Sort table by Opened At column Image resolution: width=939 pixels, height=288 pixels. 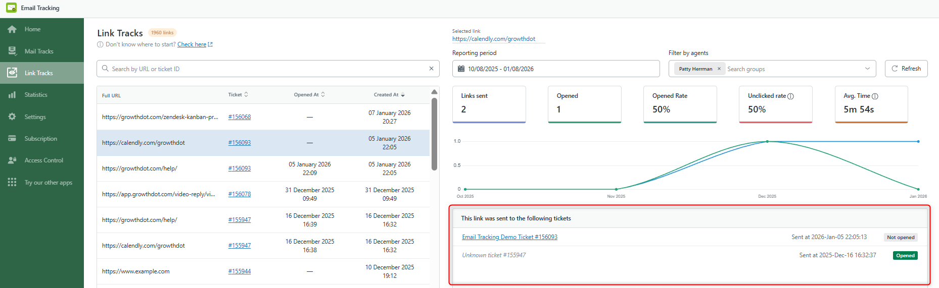point(323,95)
